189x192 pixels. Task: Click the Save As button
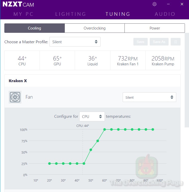coord(159,42)
